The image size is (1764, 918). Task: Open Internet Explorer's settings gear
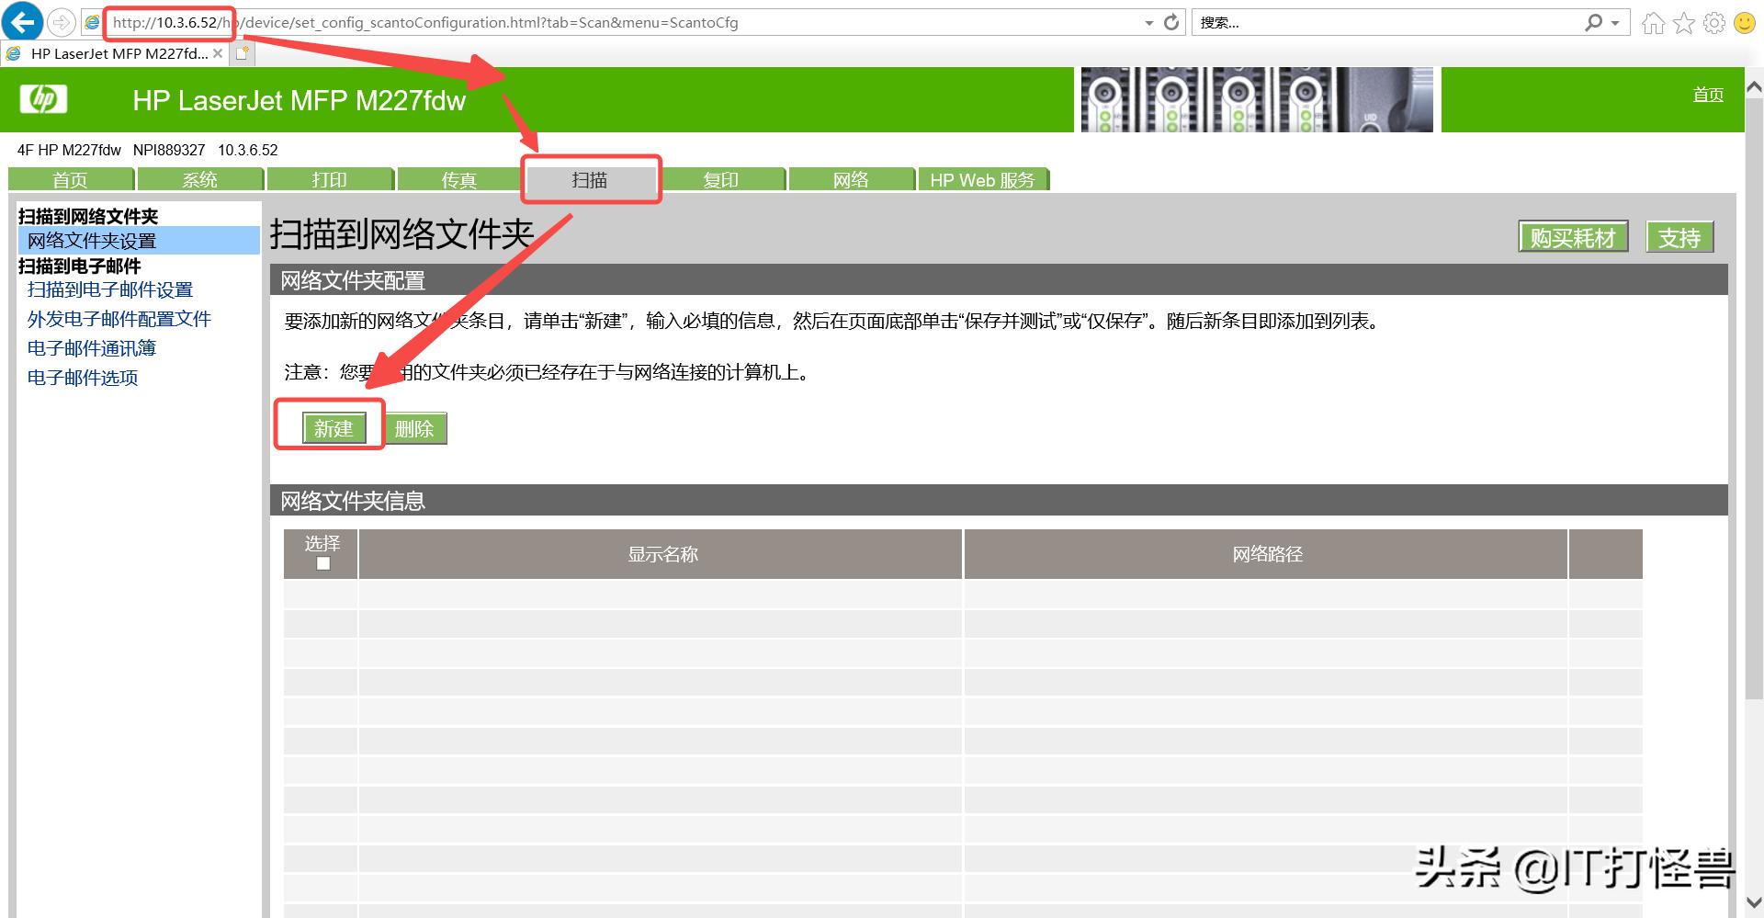pos(1713,22)
